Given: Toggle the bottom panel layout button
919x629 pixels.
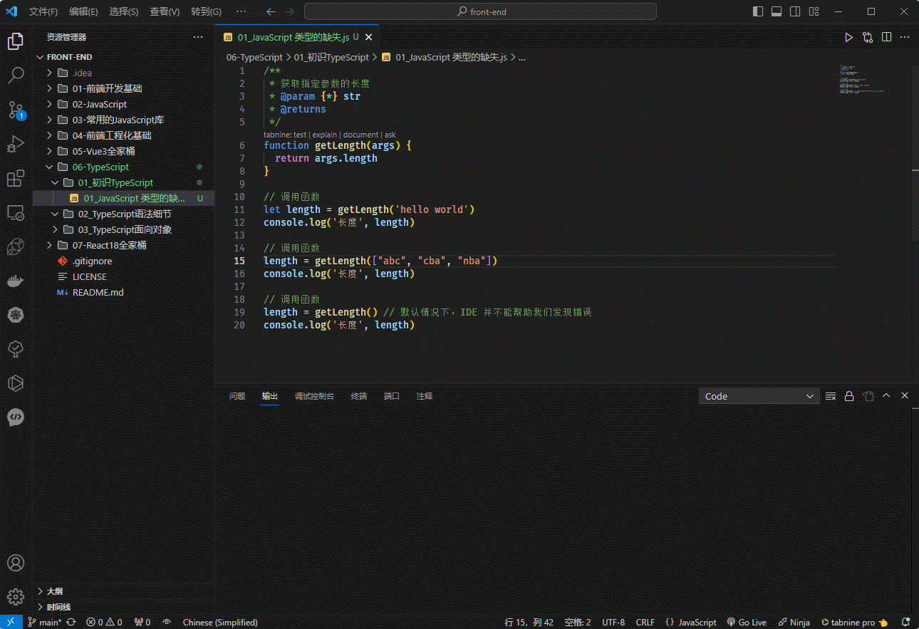Looking at the screenshot, I should 777,11.
